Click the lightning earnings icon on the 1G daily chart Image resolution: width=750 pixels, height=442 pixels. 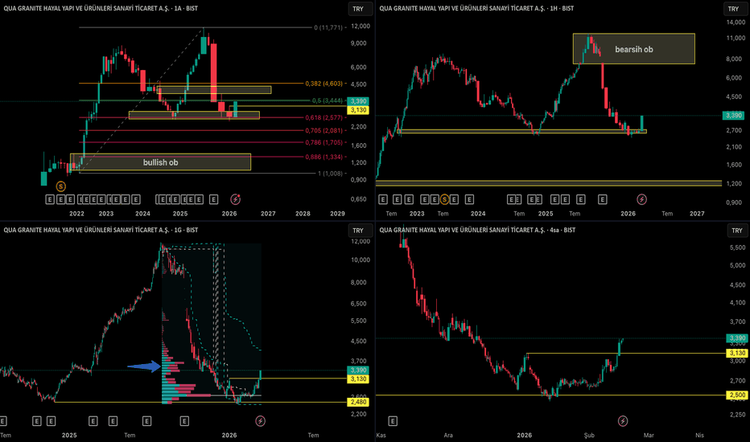click(260, 421)
